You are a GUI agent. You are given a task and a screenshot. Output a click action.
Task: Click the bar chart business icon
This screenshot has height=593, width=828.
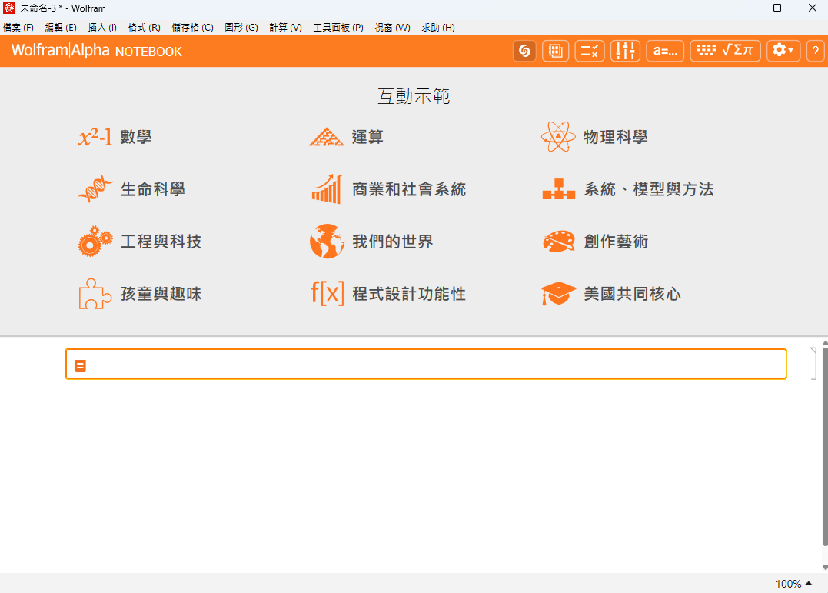click(x=327, y=188)
